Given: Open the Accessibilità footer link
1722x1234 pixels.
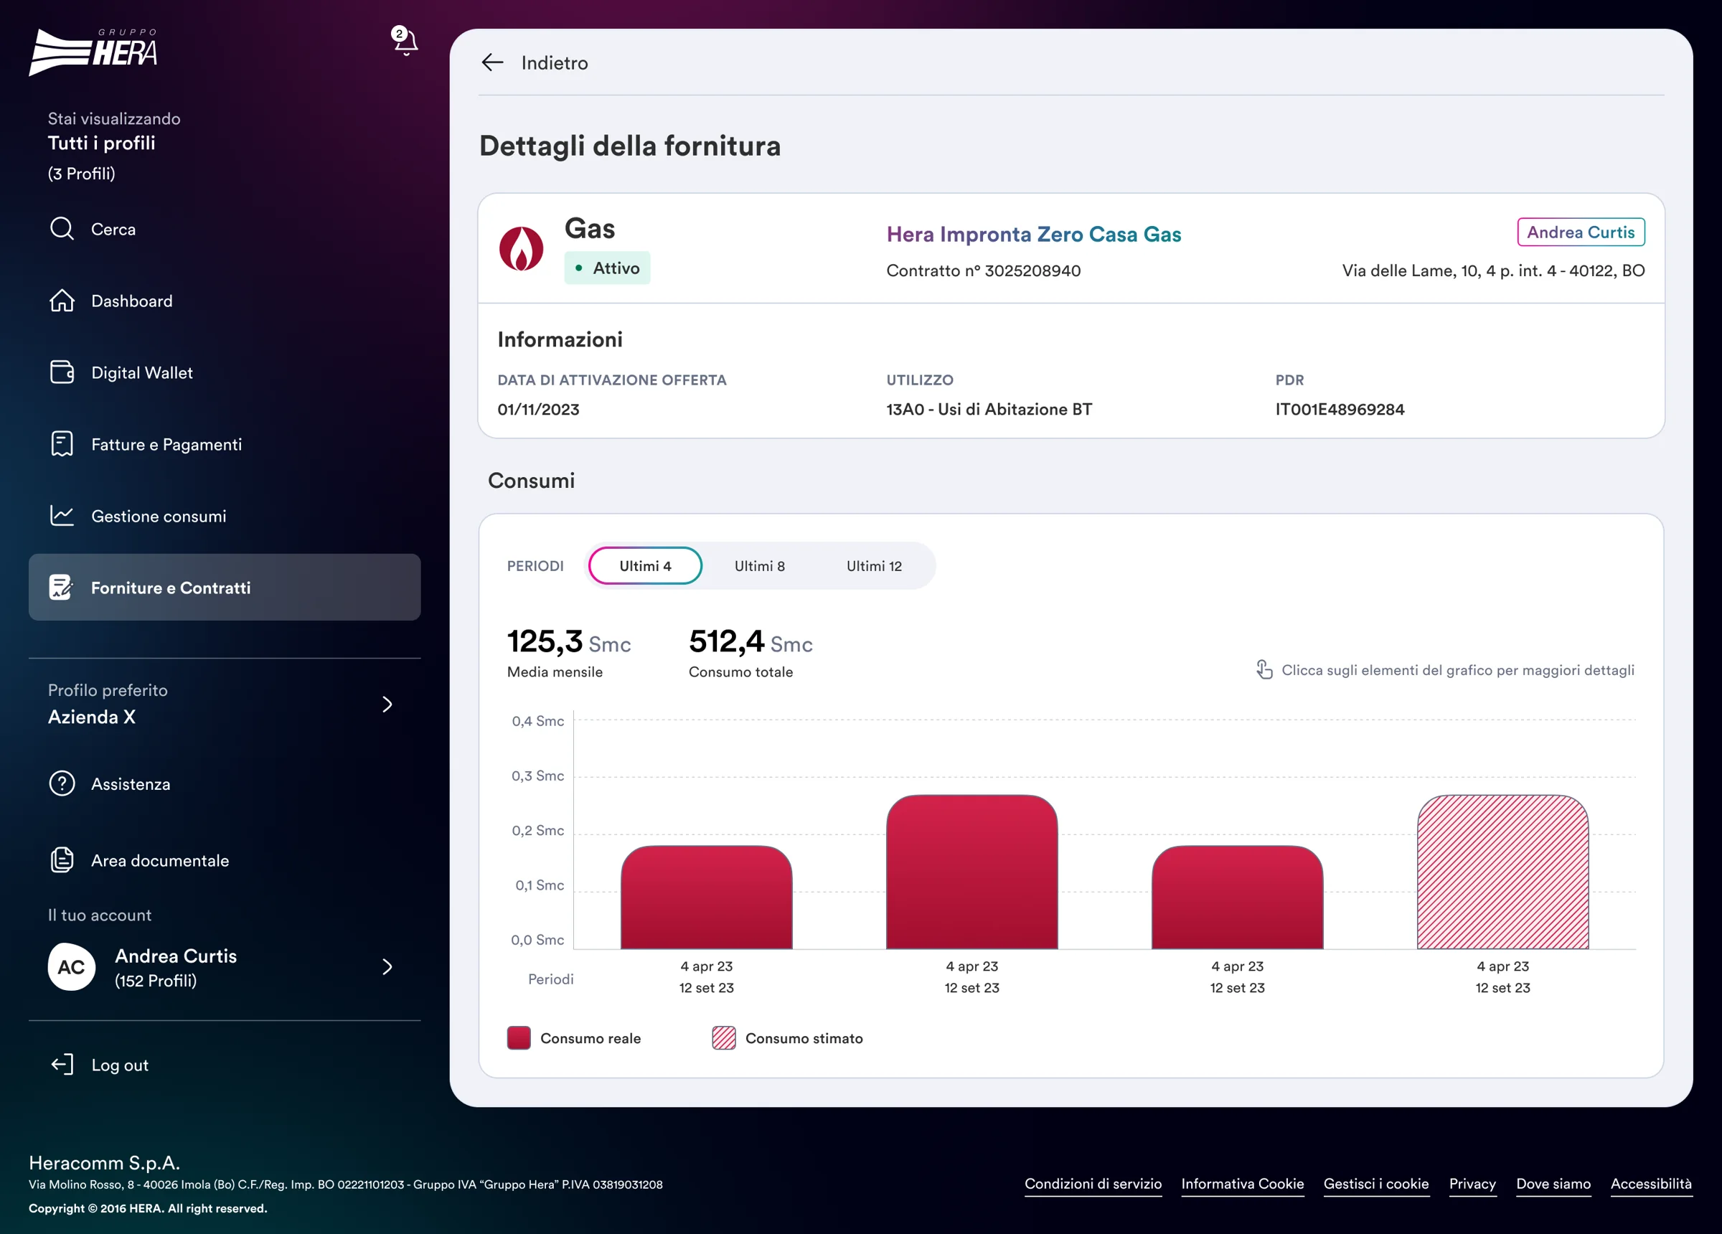Looking at the screenshot, I should 1651,1184.
